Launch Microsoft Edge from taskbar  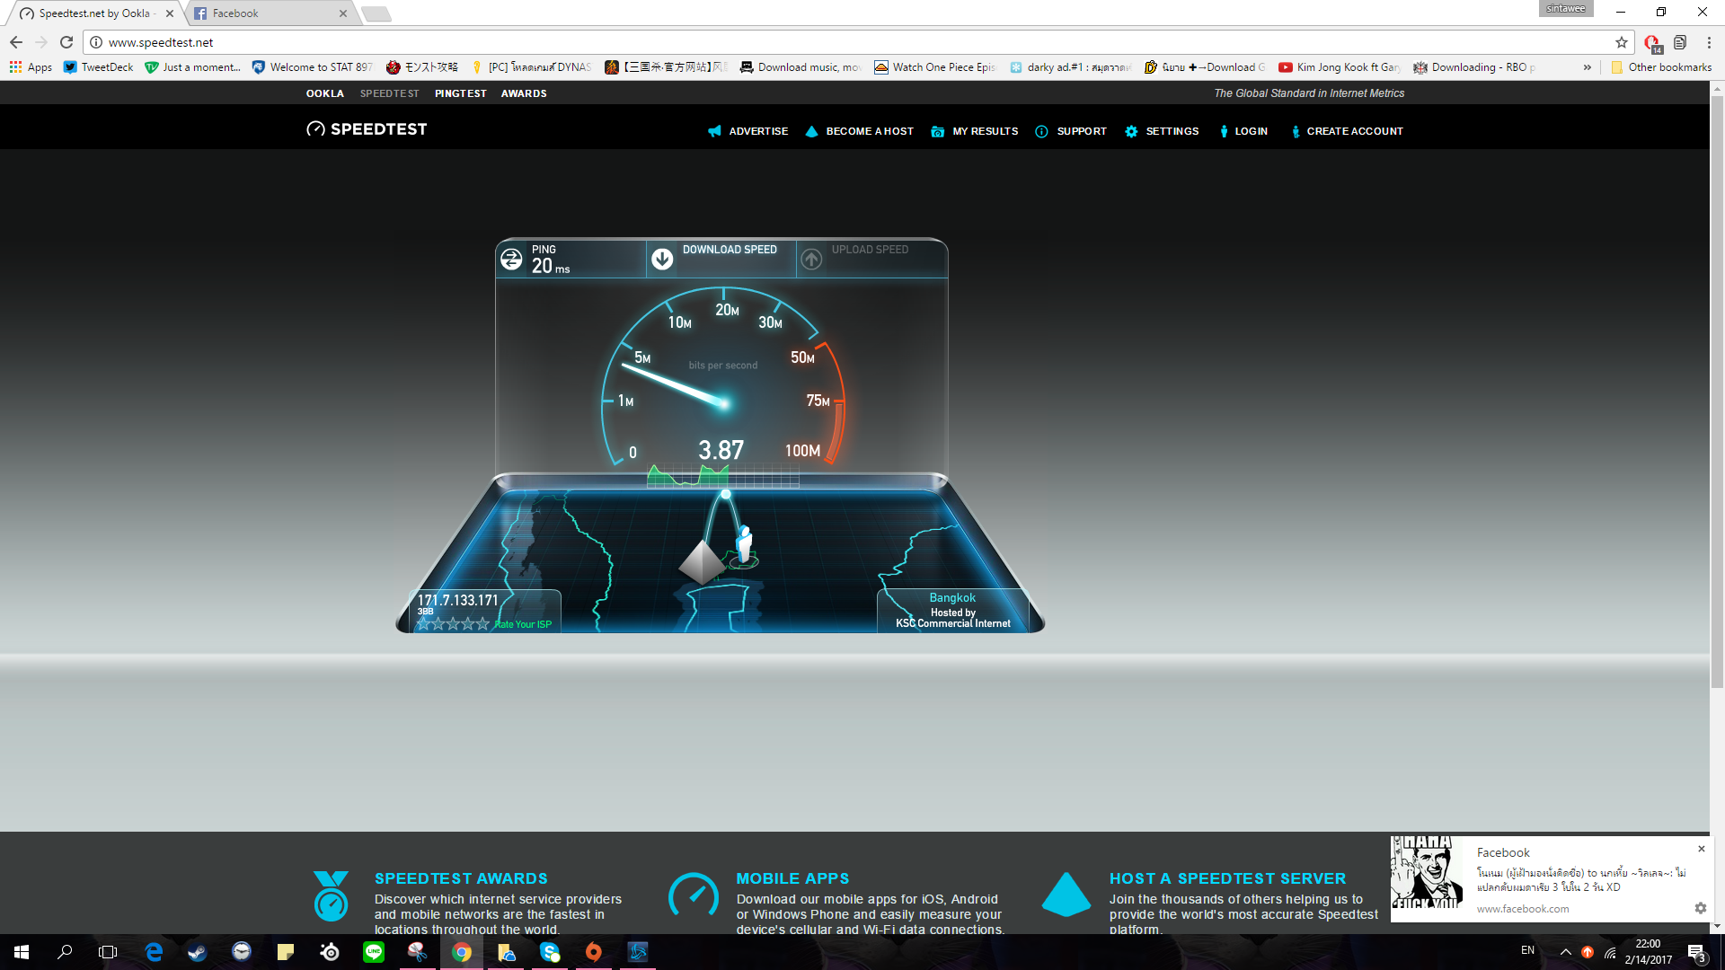coord(154,952)
